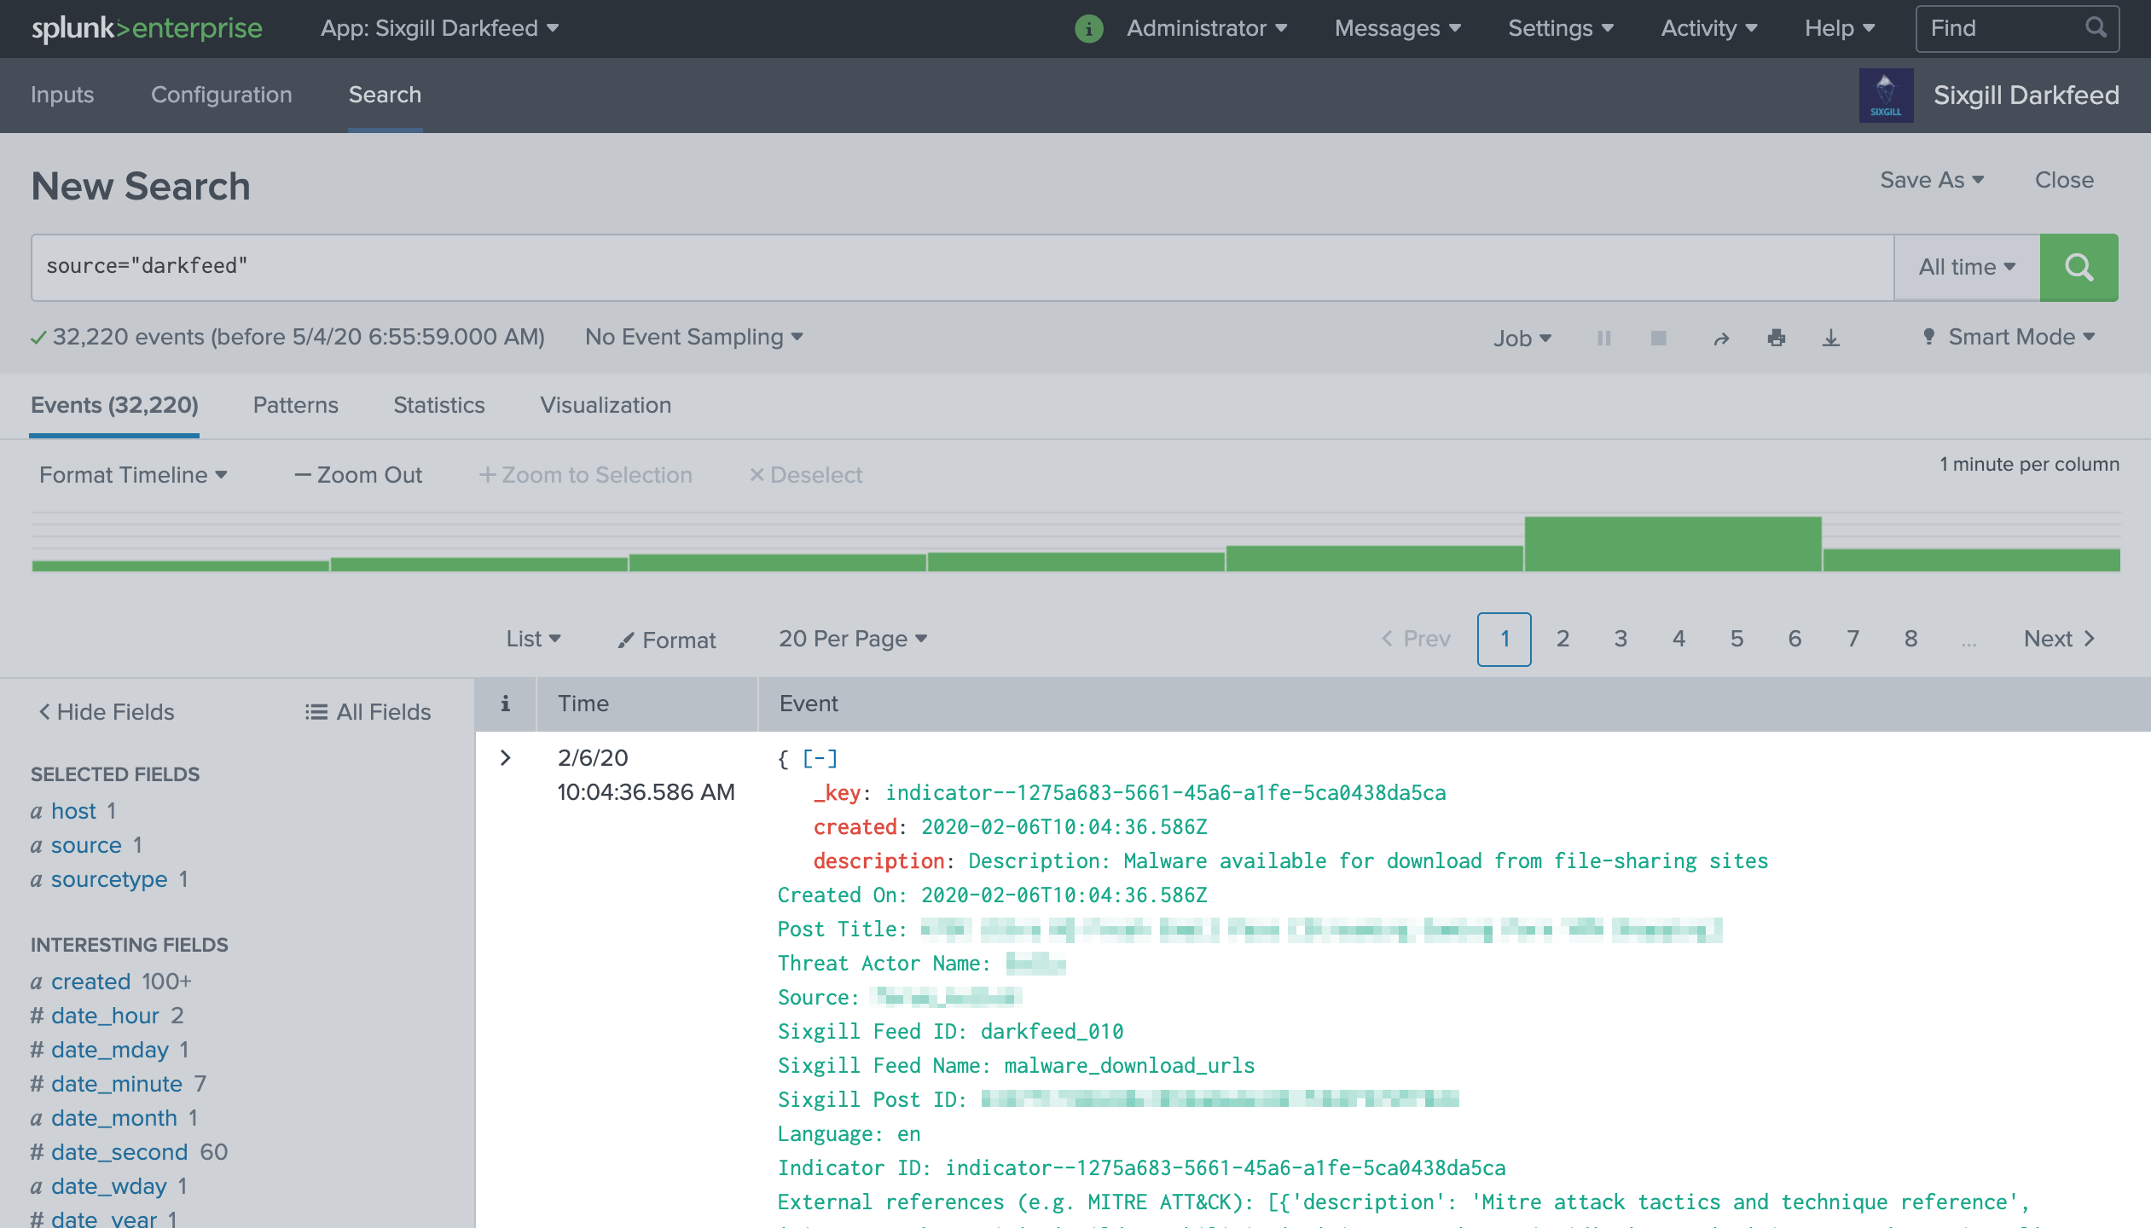Open the 20 Per Page dropdown
Image resolution: width=2151 pixels, height=1228 pixels.
point(852,639)
